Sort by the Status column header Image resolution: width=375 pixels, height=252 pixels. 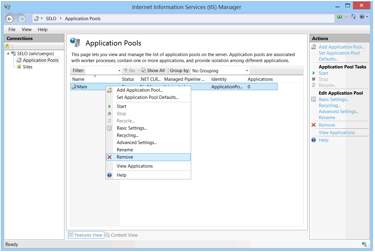pos(129,79)
